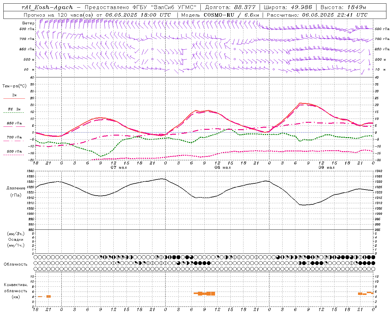The height and width of the screenshot is (312, 391).
Task: Click the 10 м wind level label on left
Action: click(x=29, y=69)
